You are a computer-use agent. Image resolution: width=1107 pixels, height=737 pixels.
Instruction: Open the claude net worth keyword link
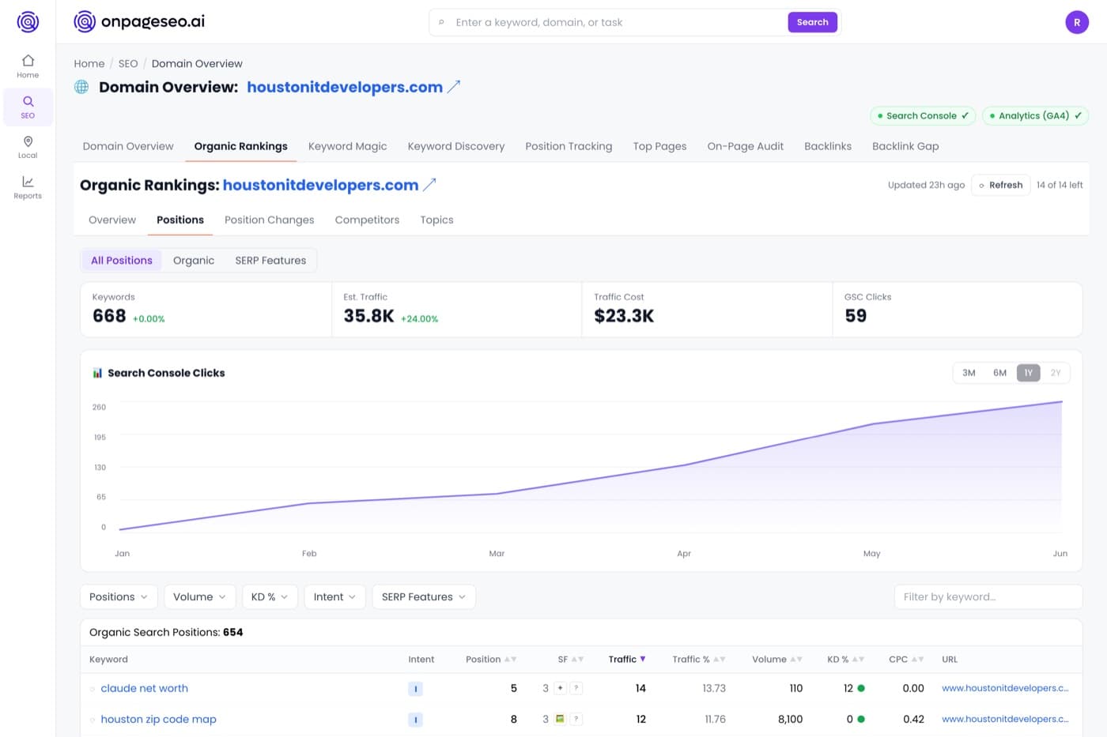tap(144, 688)
